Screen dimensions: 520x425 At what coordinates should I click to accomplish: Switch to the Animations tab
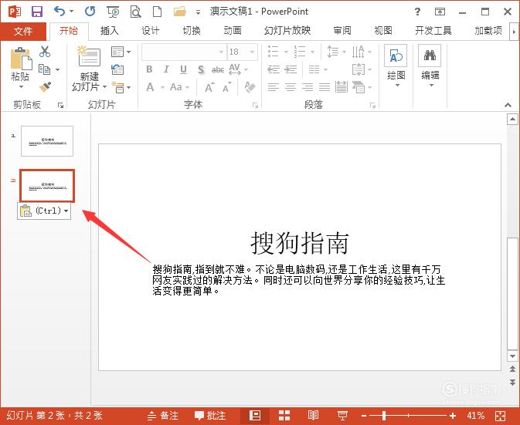coord(233,31)
